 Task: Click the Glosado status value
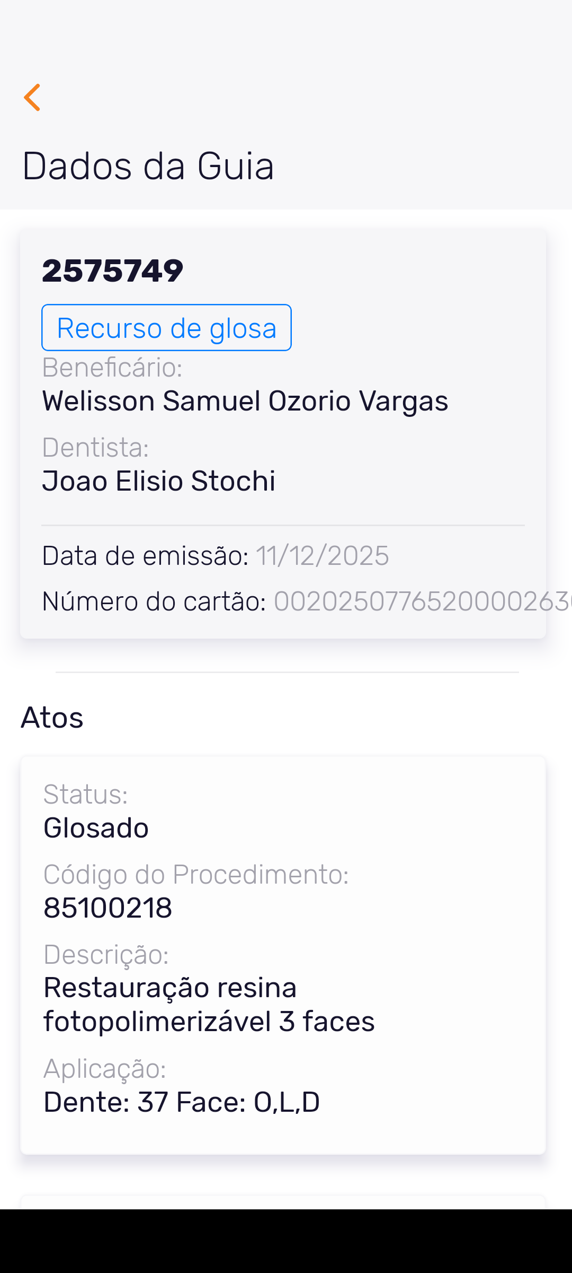click(96, 828)
